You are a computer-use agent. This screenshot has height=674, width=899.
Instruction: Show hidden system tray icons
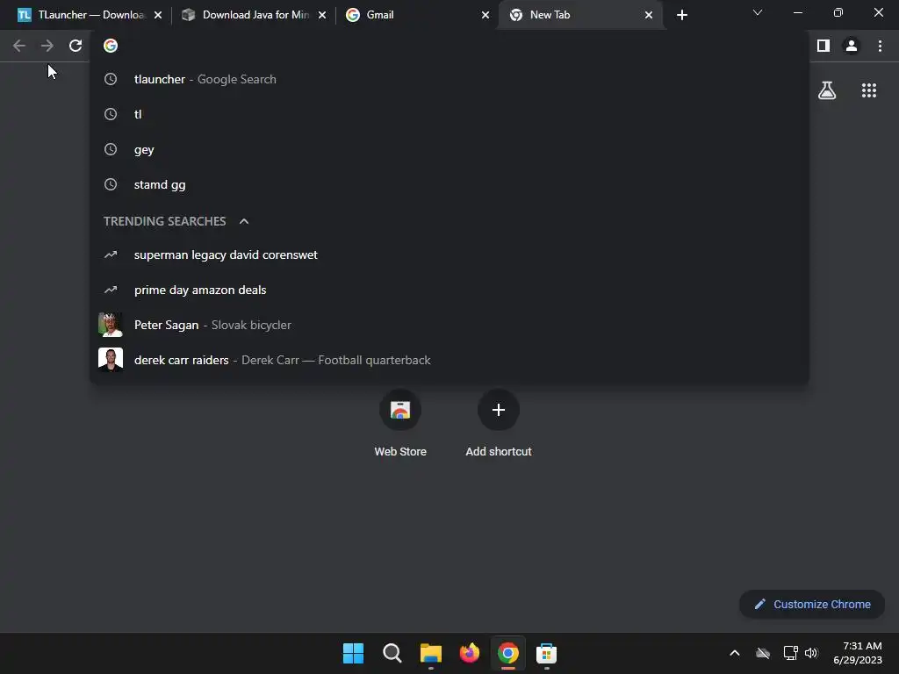(735, 653)
